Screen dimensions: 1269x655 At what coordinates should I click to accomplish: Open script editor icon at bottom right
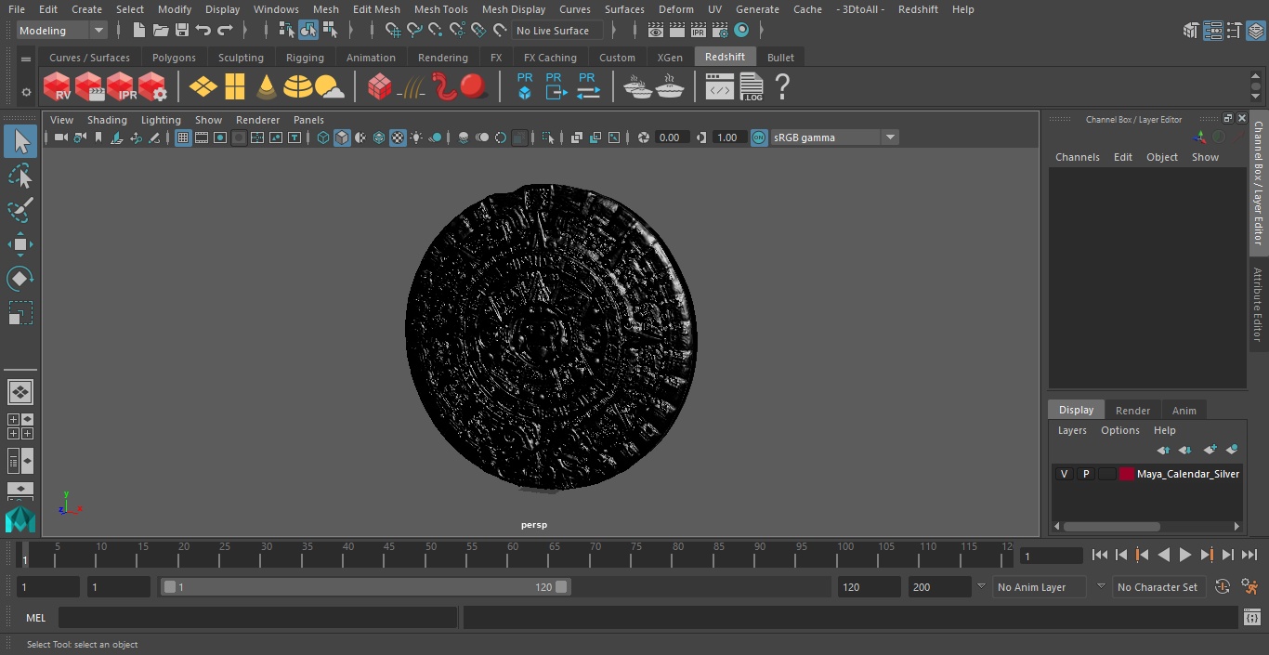coord(1251,618)
